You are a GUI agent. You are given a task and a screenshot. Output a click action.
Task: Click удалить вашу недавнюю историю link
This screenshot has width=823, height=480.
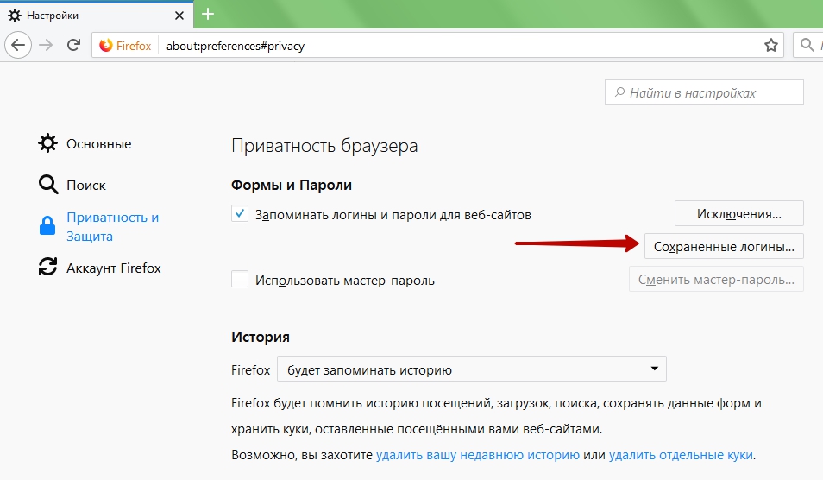pos(477,454)
